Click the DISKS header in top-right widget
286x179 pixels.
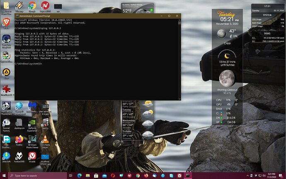[267, 34]
